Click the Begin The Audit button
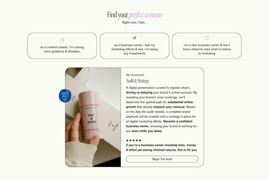The width and height of the screenshot is (269, 180). [162, 159]
